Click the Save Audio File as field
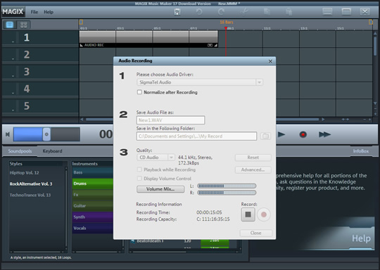380x270 pixels. (x=170, y=120)
